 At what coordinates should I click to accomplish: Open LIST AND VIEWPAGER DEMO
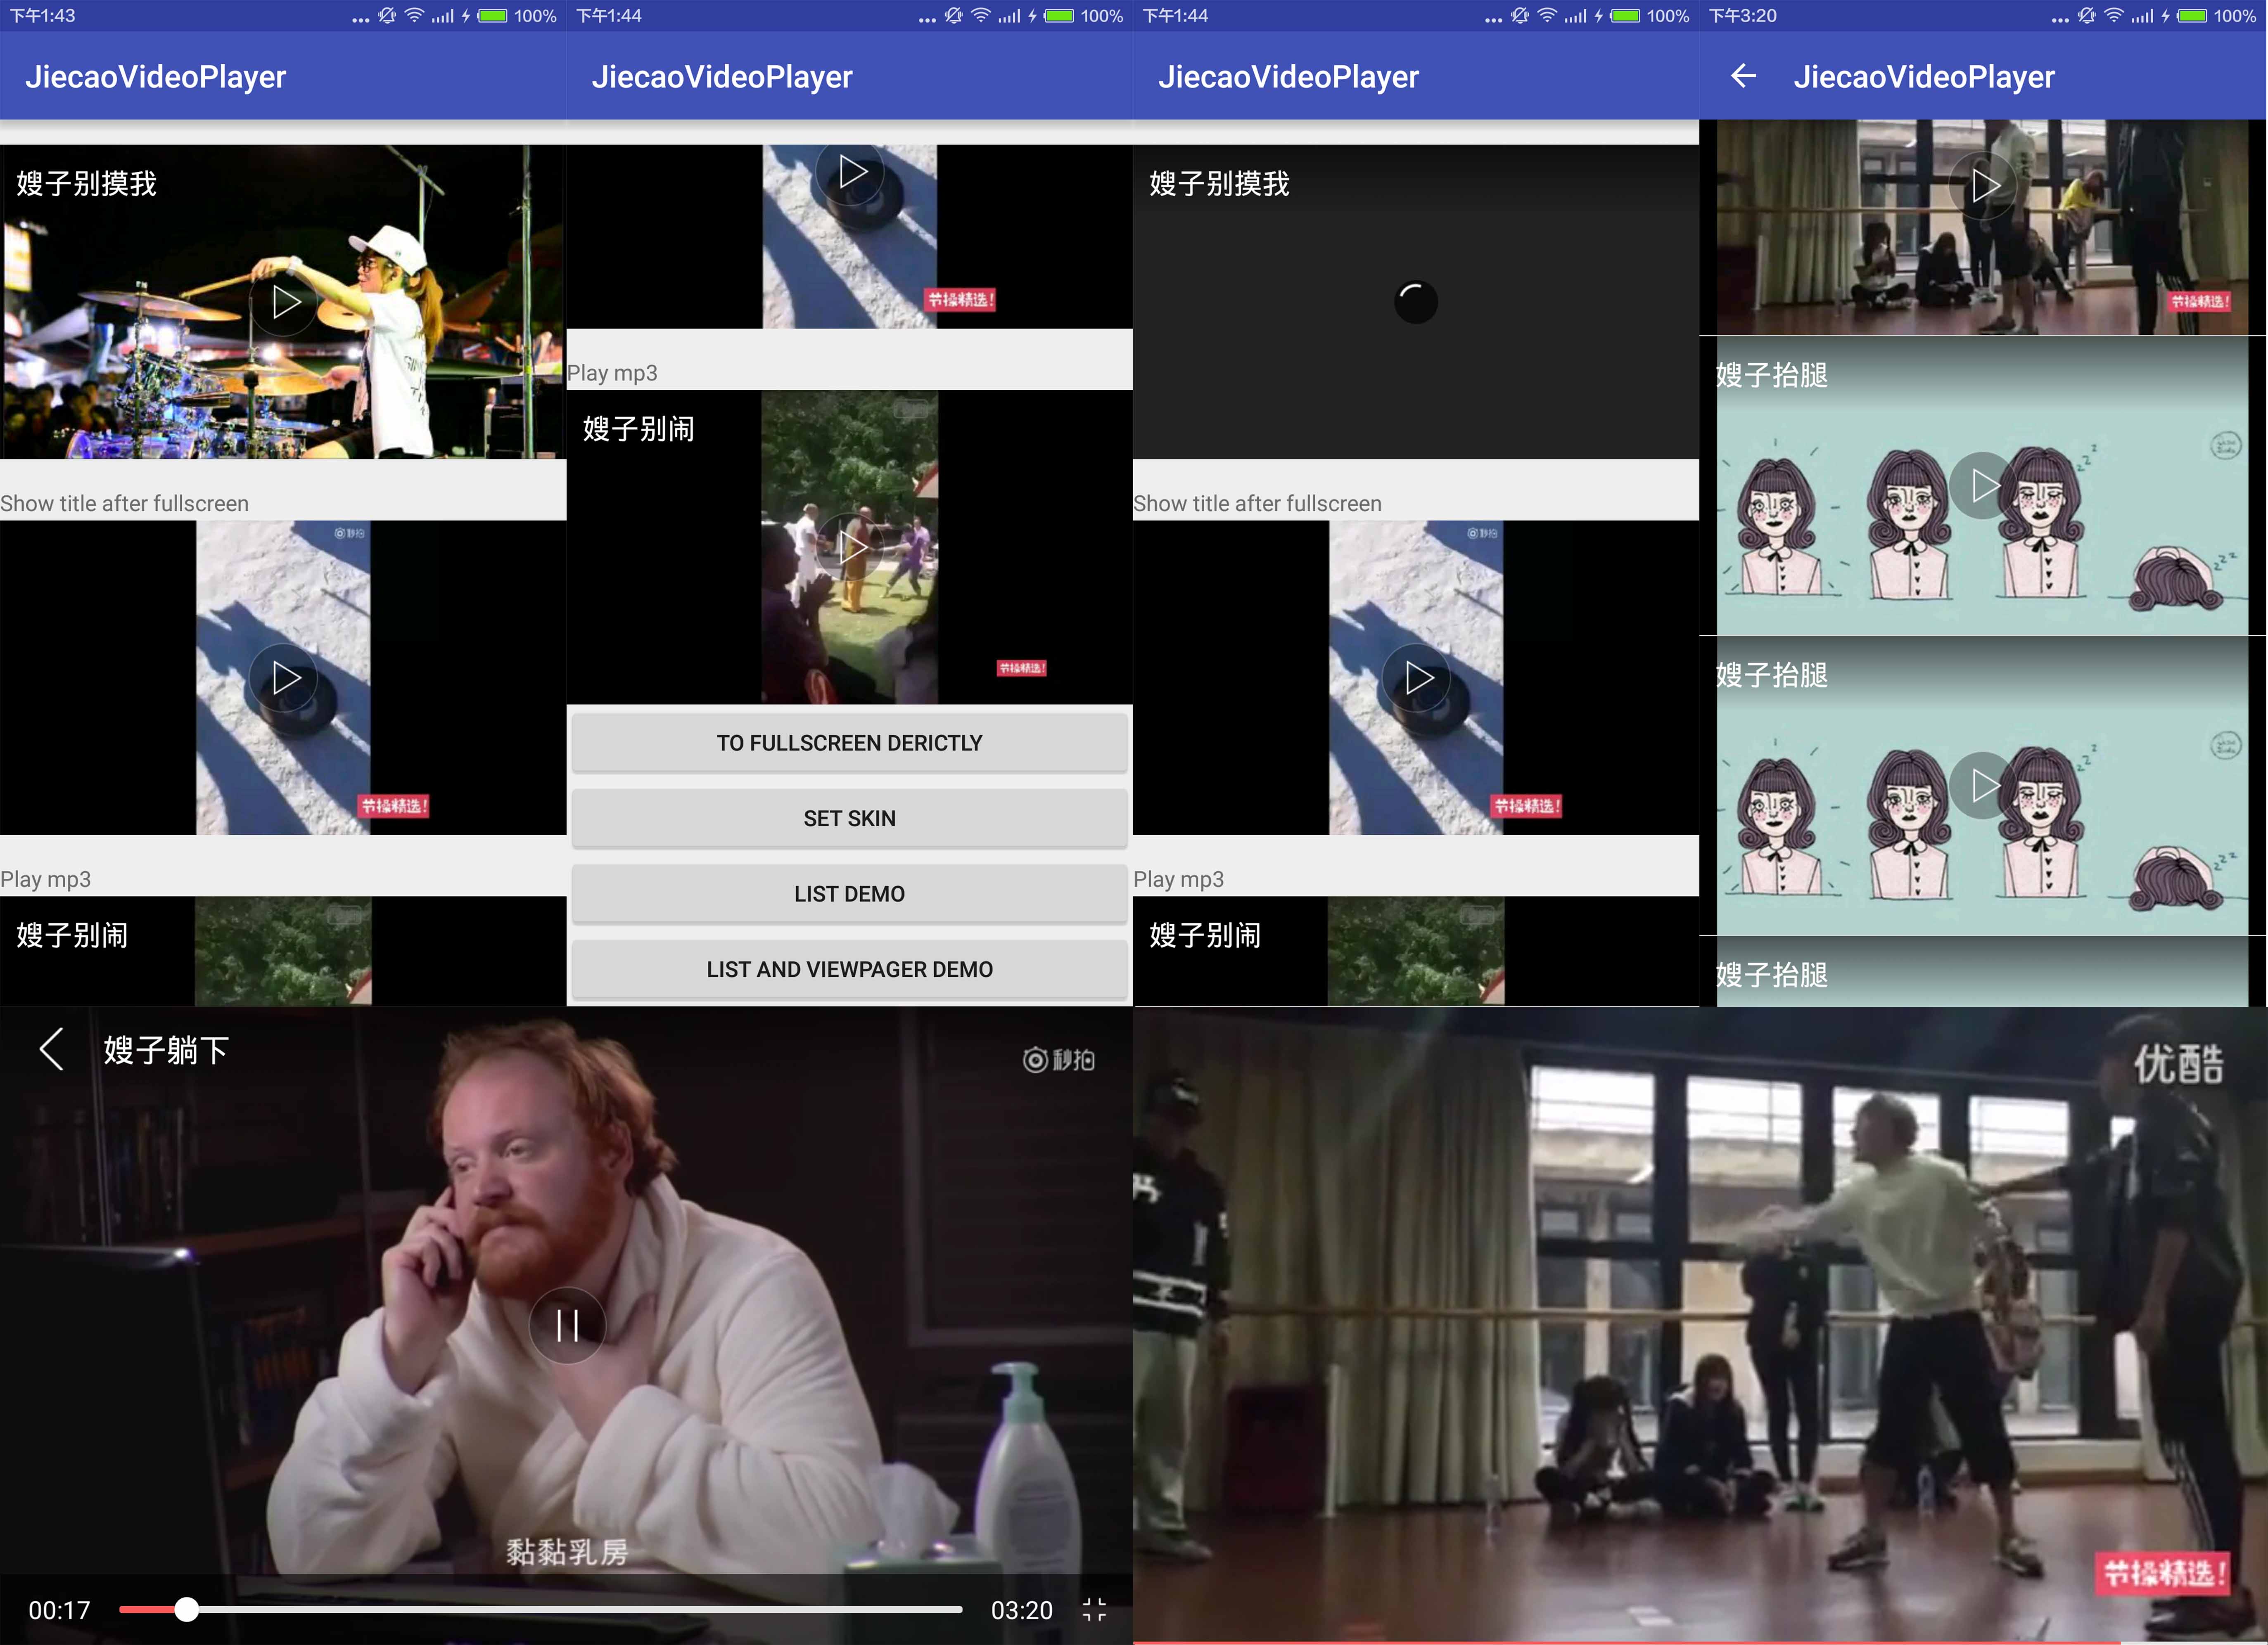[x=849, y=969]
